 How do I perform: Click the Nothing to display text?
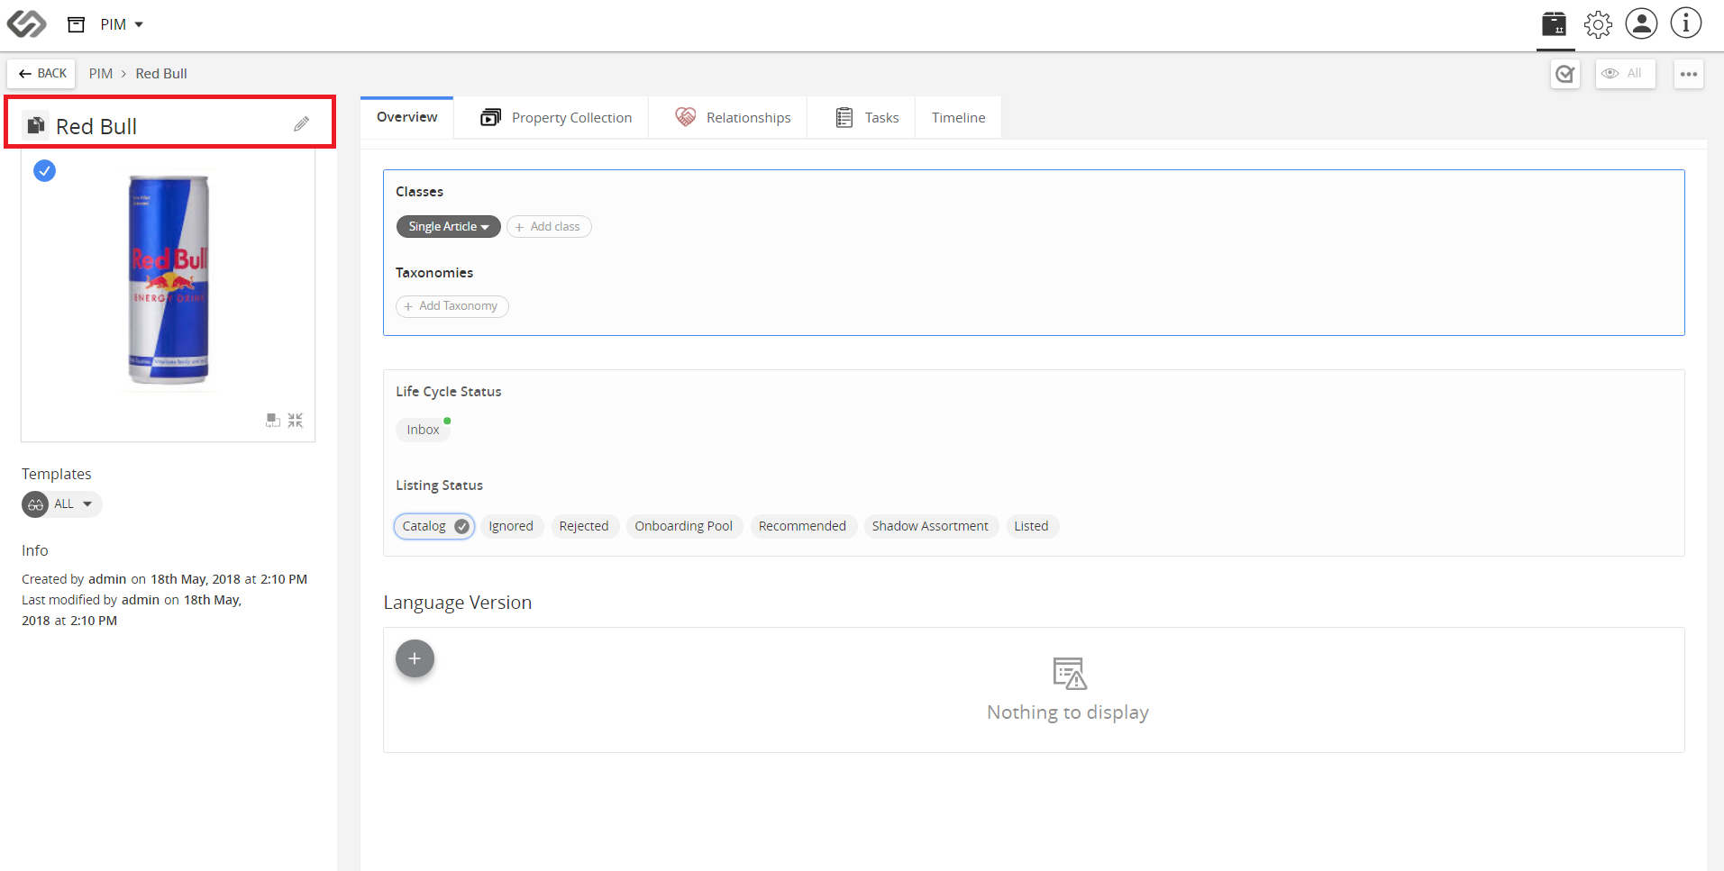(1067, 712)
